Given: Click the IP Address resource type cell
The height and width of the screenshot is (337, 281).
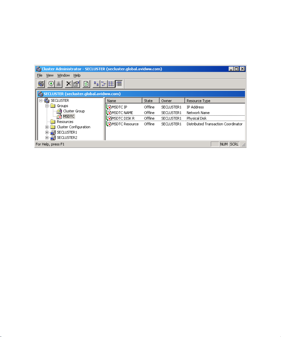Looking at the screenshot, I should [x=195, y=107].
